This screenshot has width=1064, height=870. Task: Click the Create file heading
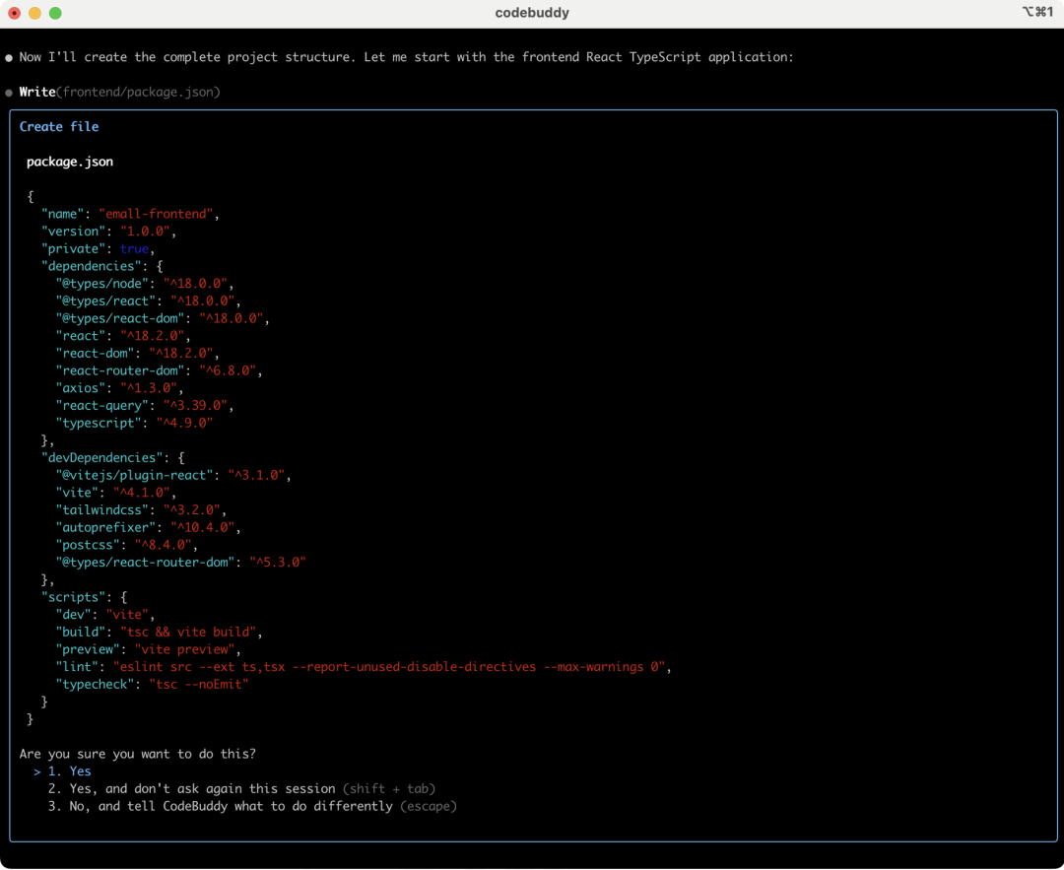click(x=59, y=127)
